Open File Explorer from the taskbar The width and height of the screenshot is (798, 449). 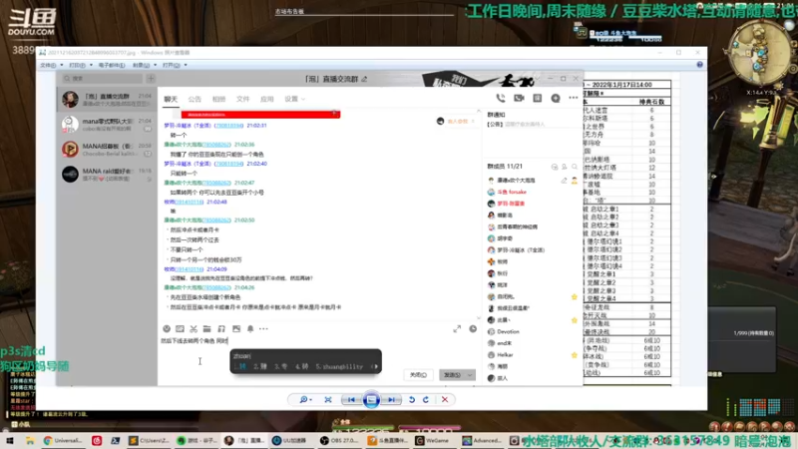30,441
